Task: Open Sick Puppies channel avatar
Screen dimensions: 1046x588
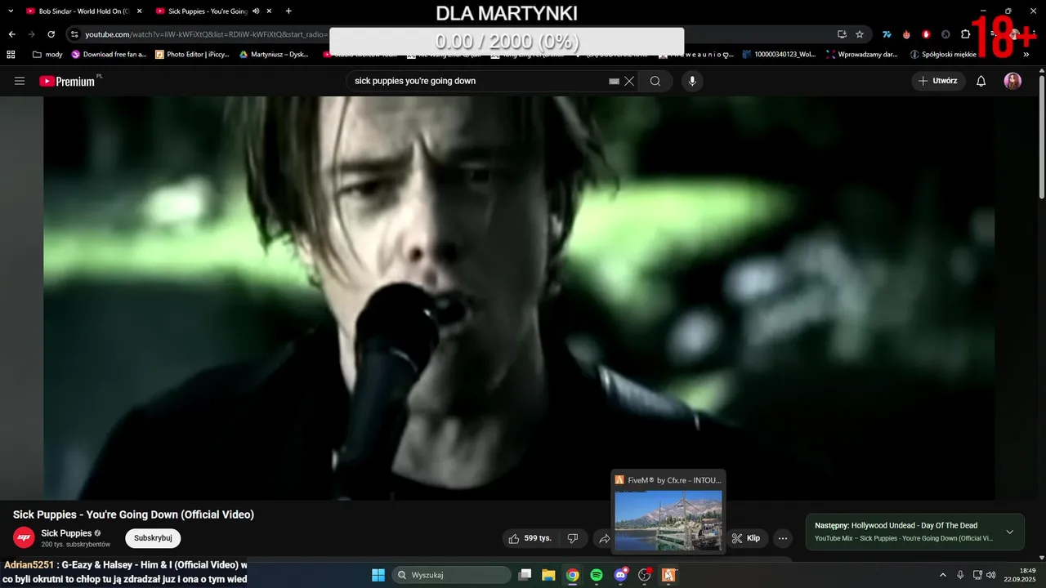Action: tap(24, 537)
